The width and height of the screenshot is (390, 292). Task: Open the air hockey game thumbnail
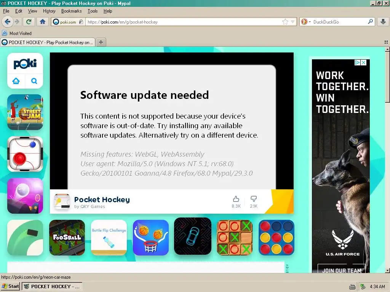pos(25,154)
